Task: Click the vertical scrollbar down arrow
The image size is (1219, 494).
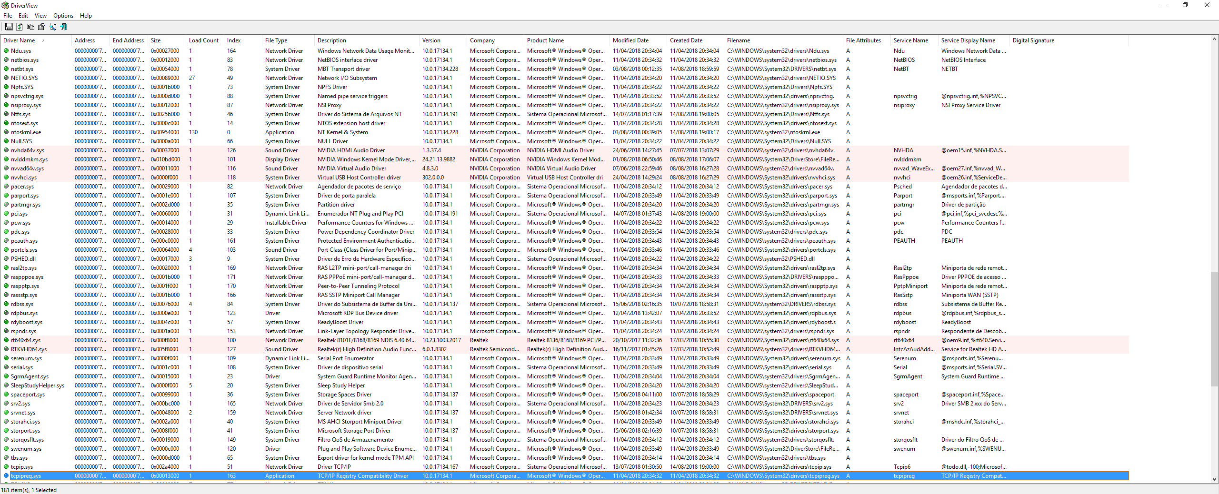Action: click(1214, 479)
